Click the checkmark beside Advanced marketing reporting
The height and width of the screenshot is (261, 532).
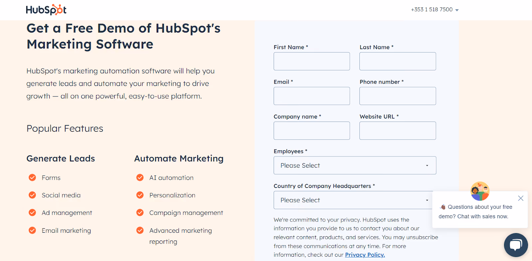point(140,230)
